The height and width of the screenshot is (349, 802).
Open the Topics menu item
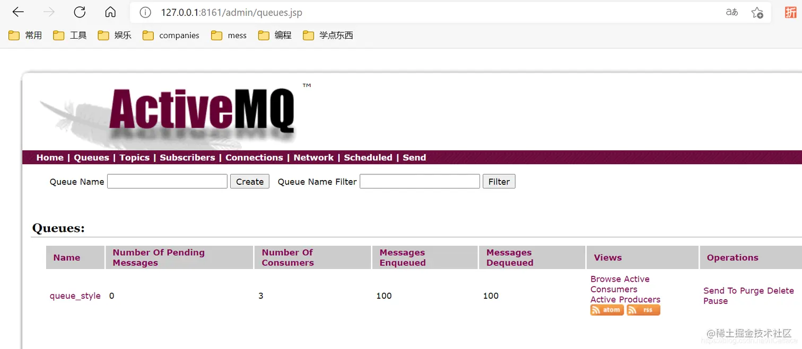click(x=134, y=157)
